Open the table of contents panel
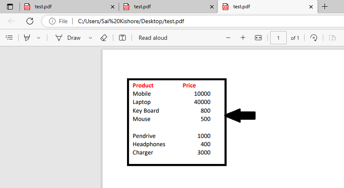Image resolution: width=344 pixels, height=188 pixels. tap(9, 38)
